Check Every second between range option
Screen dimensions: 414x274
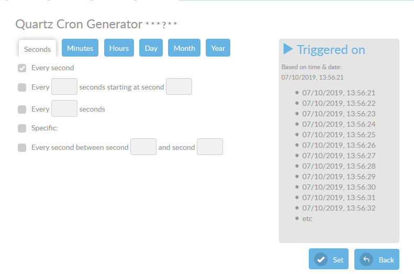click(22, 148)
